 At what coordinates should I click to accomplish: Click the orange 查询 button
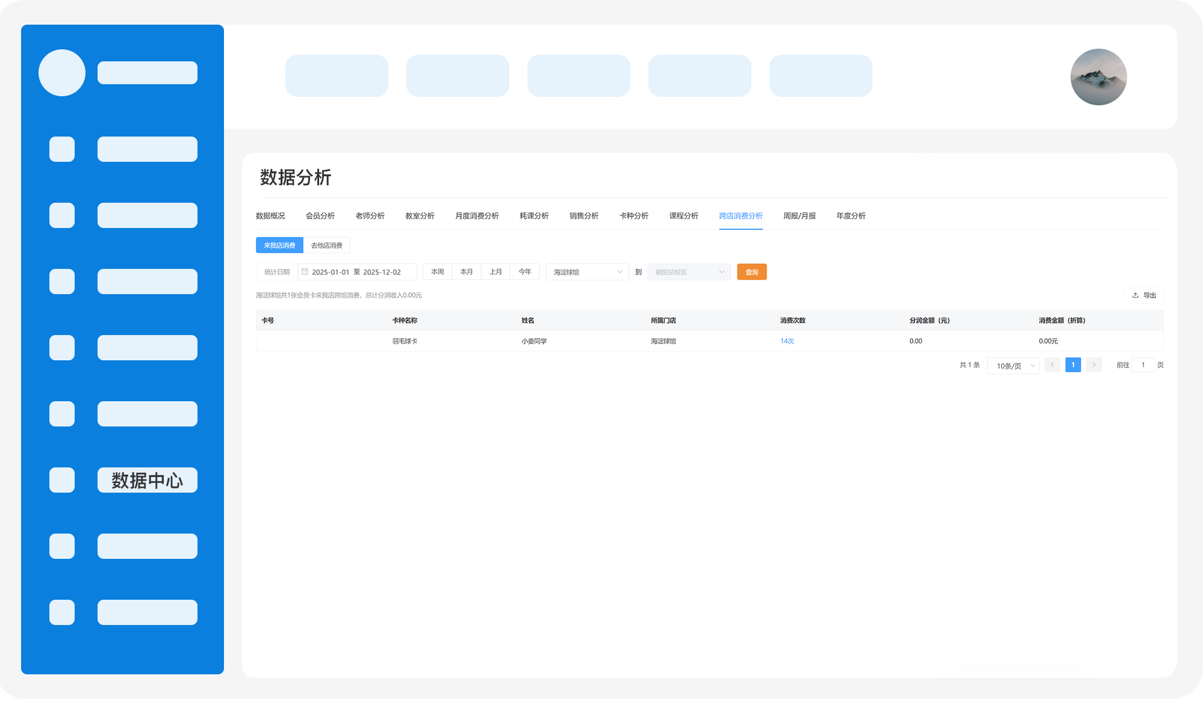tap(751, 272)
